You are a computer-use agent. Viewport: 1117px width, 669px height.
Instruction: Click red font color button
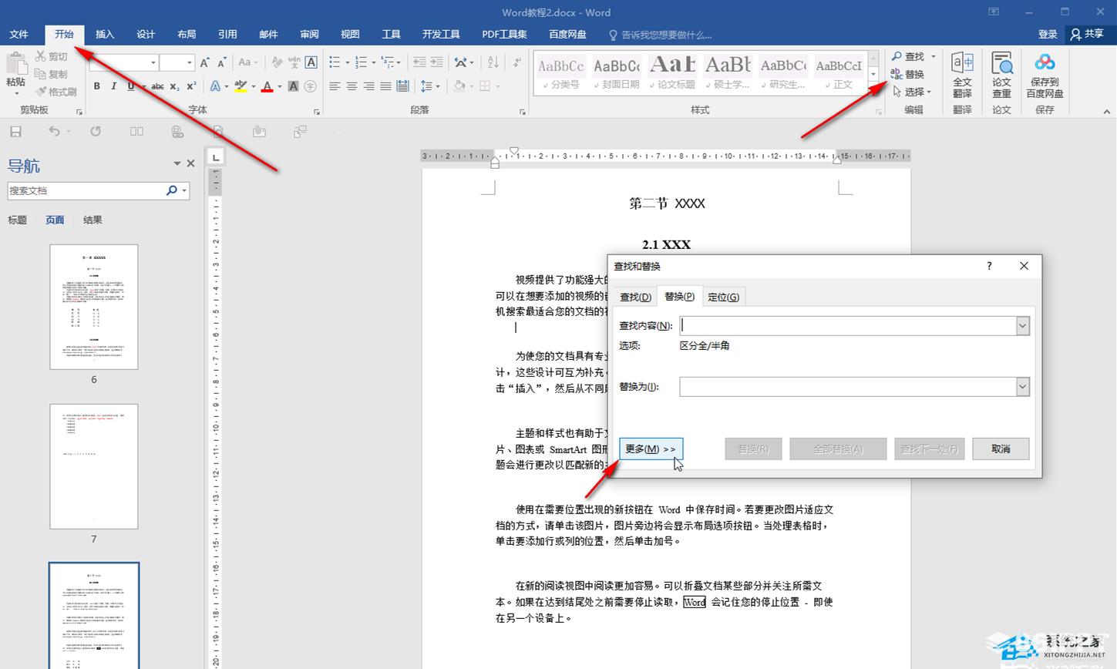pos(267,86)
